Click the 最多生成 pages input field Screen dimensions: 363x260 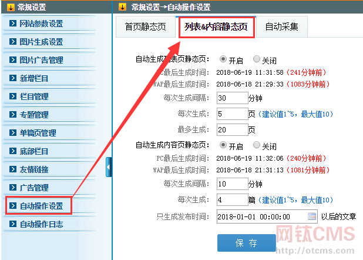coord(231,129)
